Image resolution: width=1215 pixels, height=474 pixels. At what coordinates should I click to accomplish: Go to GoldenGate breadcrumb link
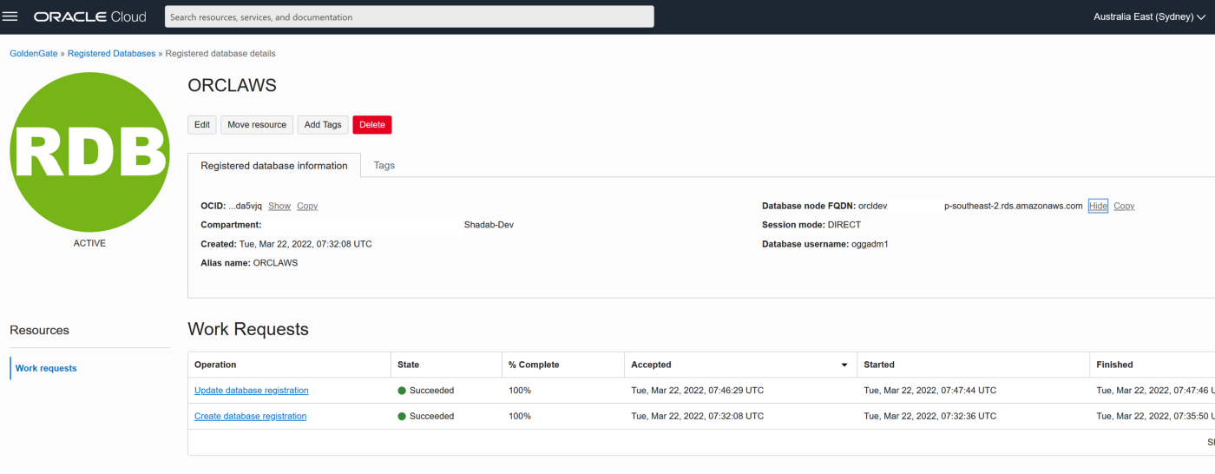click(34, 54)
